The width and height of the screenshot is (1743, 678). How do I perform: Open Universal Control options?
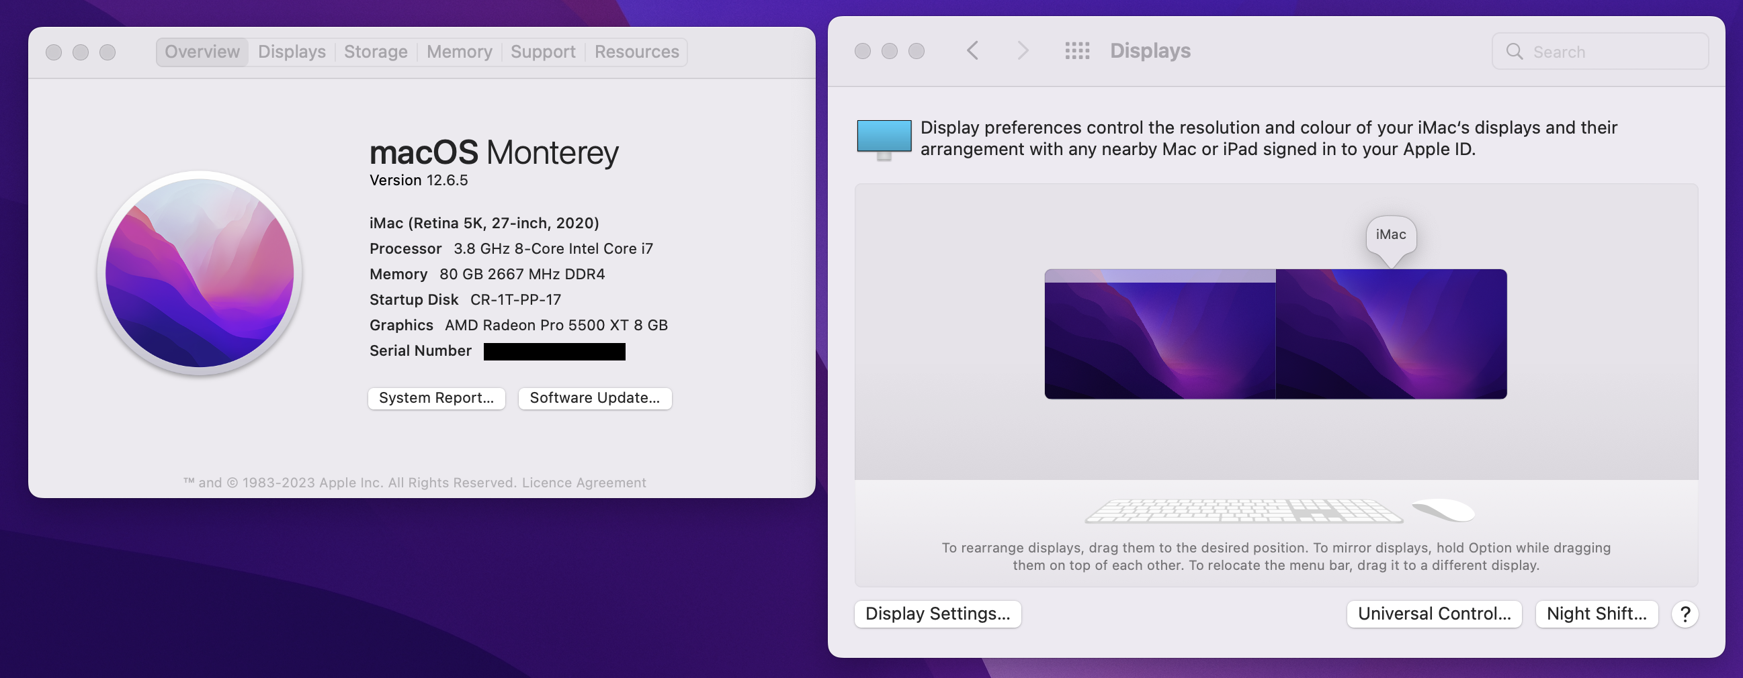click(1435, 614)
